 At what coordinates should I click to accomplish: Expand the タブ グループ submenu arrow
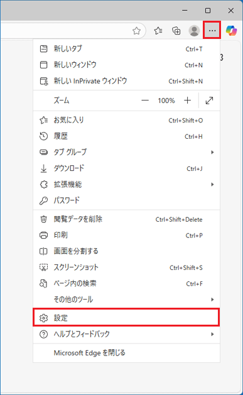(x=212, y=152)
